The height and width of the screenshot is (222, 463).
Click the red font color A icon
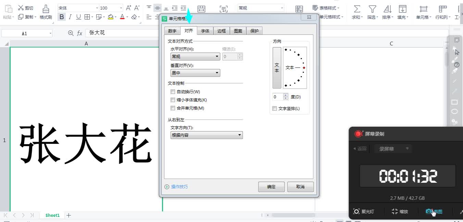(122, 17)
